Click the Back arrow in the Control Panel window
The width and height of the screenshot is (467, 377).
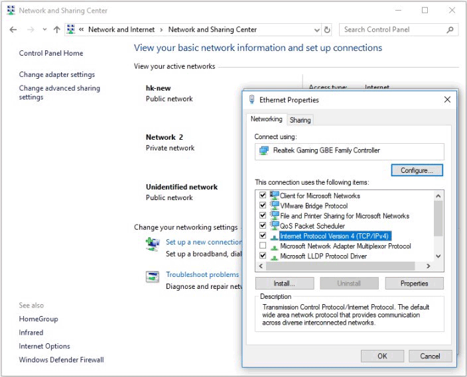[13, 30]
